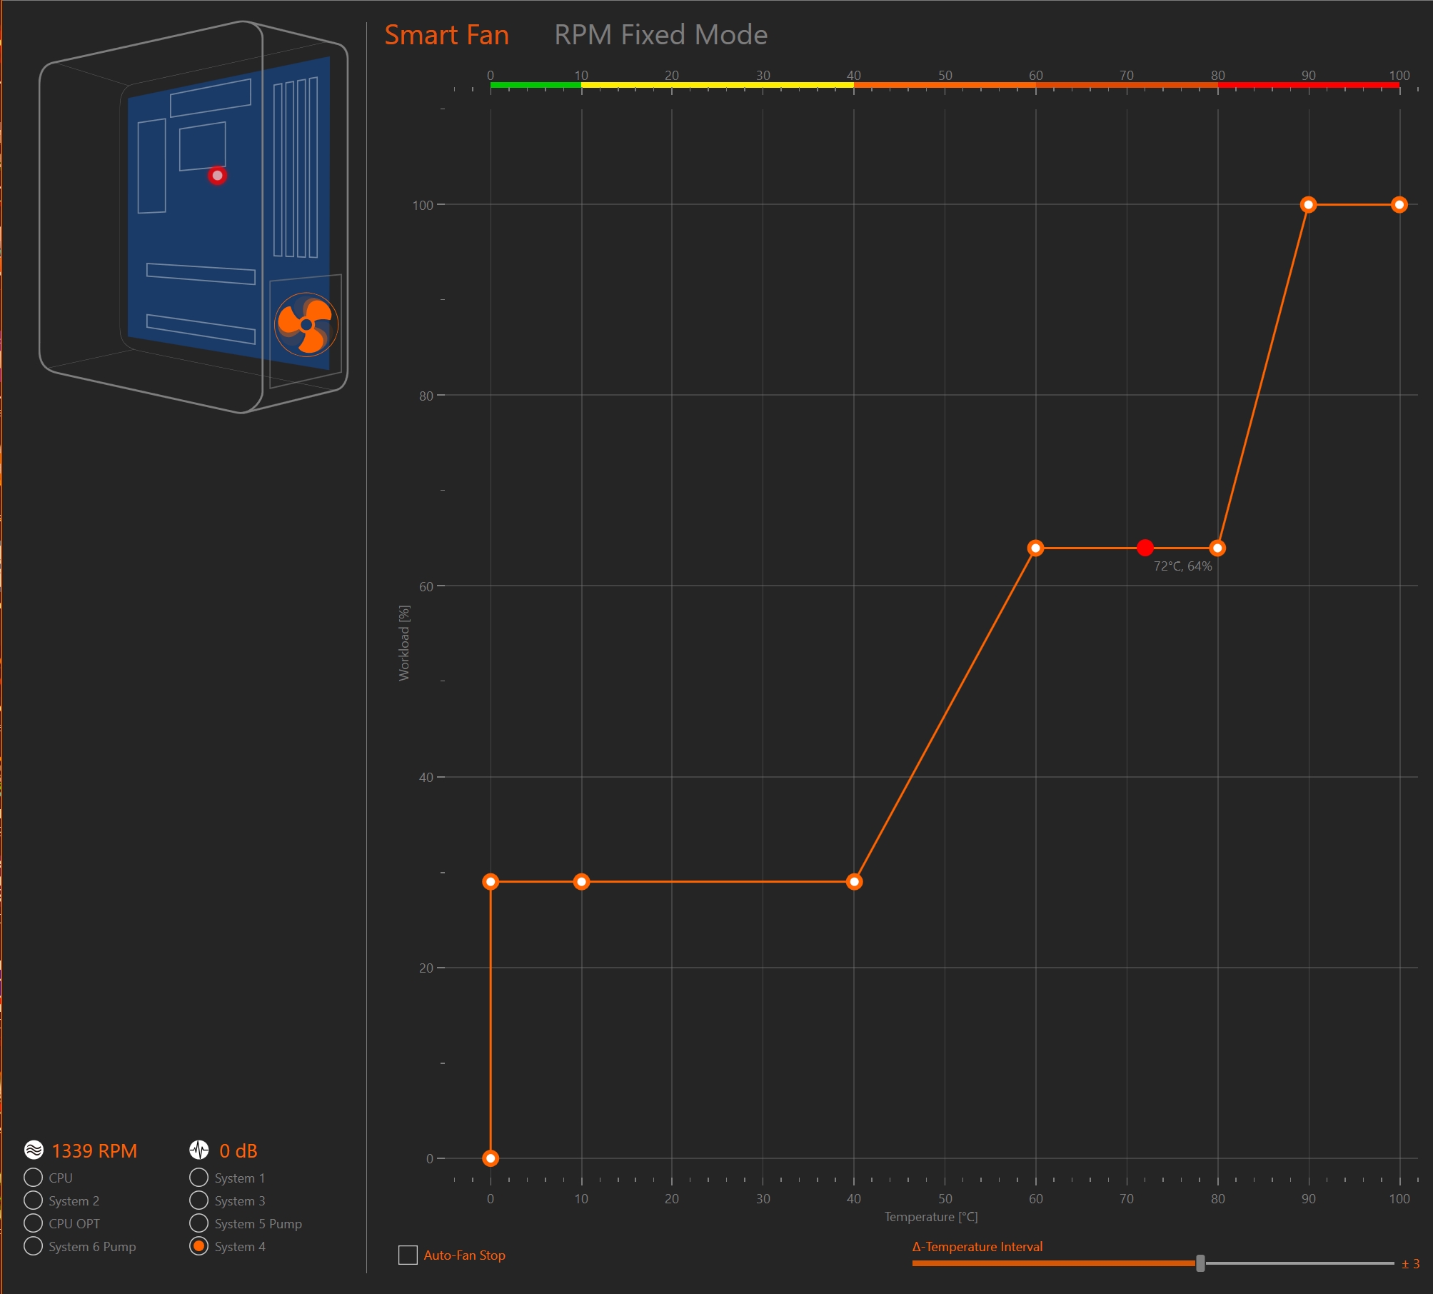Click the curve point at 40°C

[x=854, y=882]
